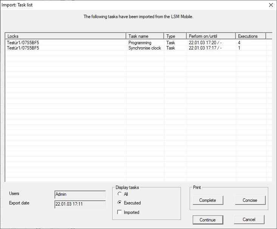Image resolution: width=277 pixels, height=229 pixels.
Task: Select the All display tasks radio button
Action: (x=120, y=194)
